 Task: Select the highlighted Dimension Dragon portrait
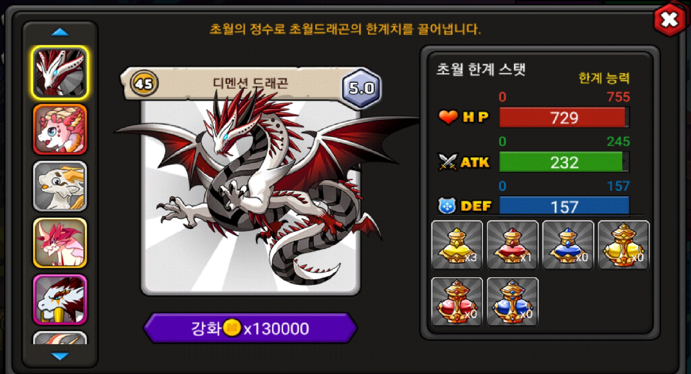60,73
